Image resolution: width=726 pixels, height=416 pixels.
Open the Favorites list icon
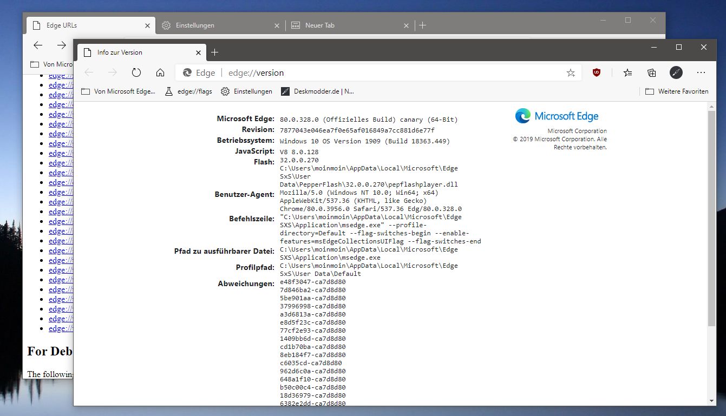[x=627, y=72]
